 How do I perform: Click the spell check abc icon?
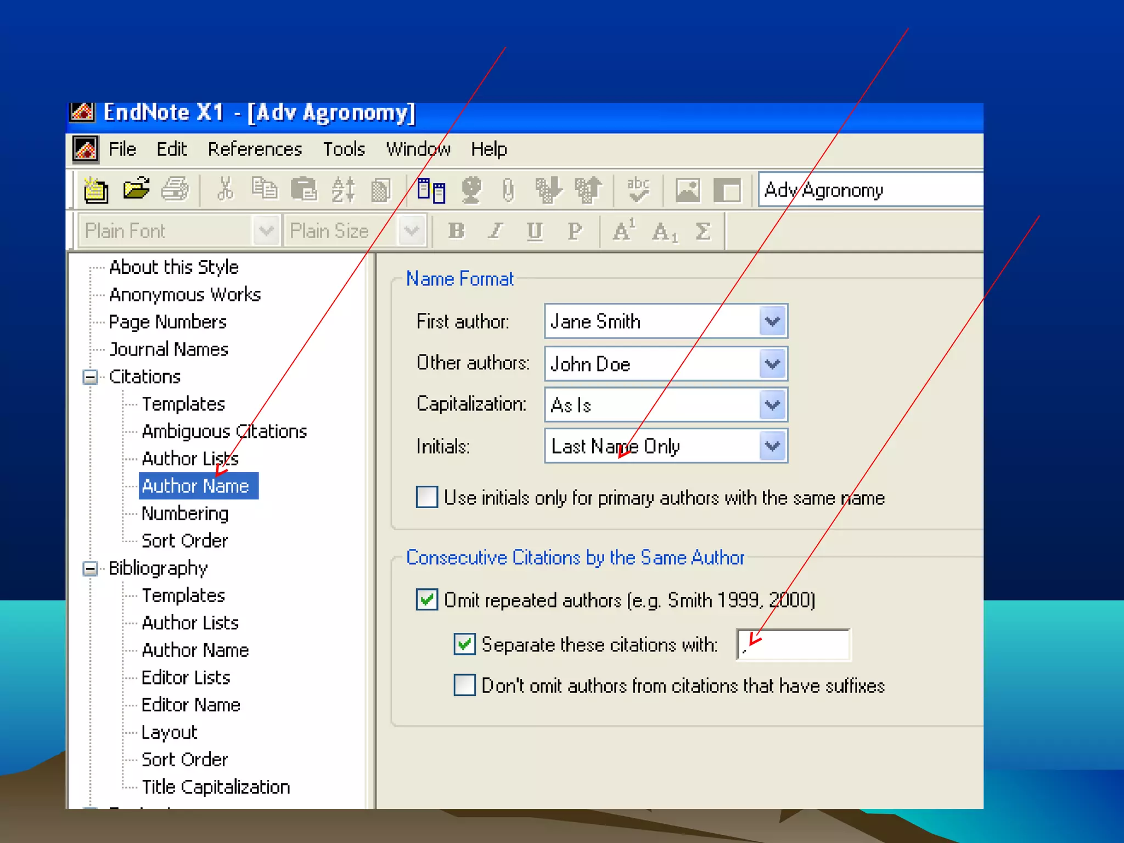click(638, 190)
